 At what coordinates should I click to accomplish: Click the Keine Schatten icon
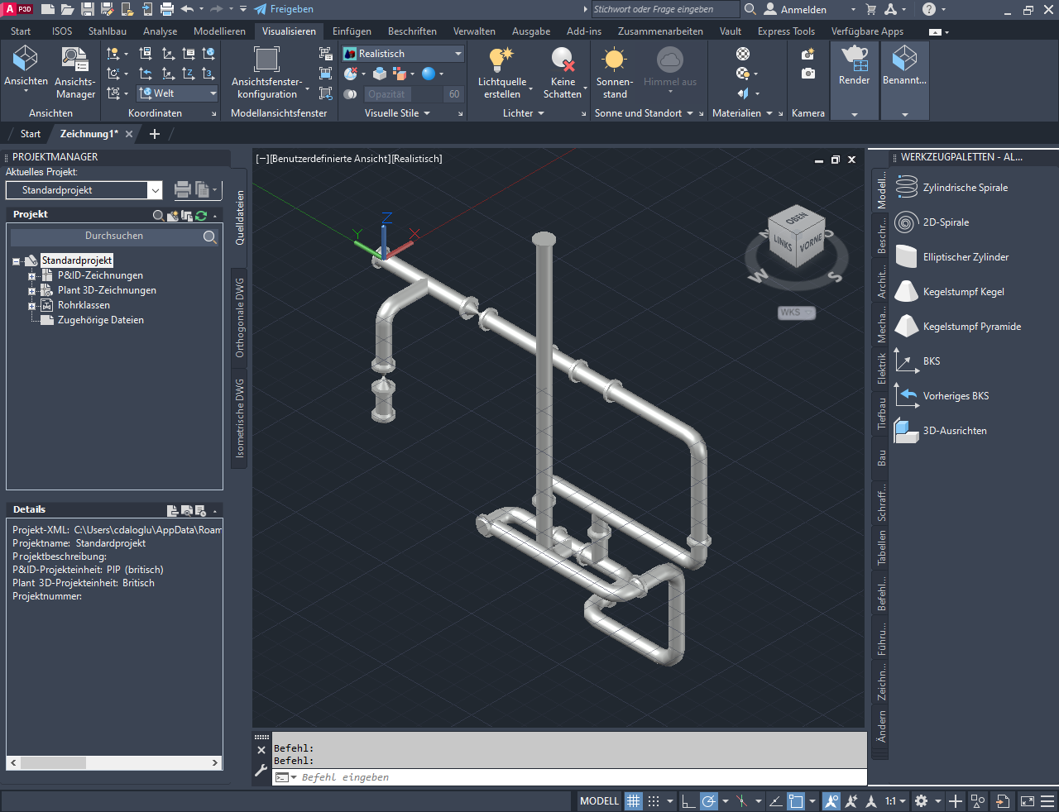point(563,60)
